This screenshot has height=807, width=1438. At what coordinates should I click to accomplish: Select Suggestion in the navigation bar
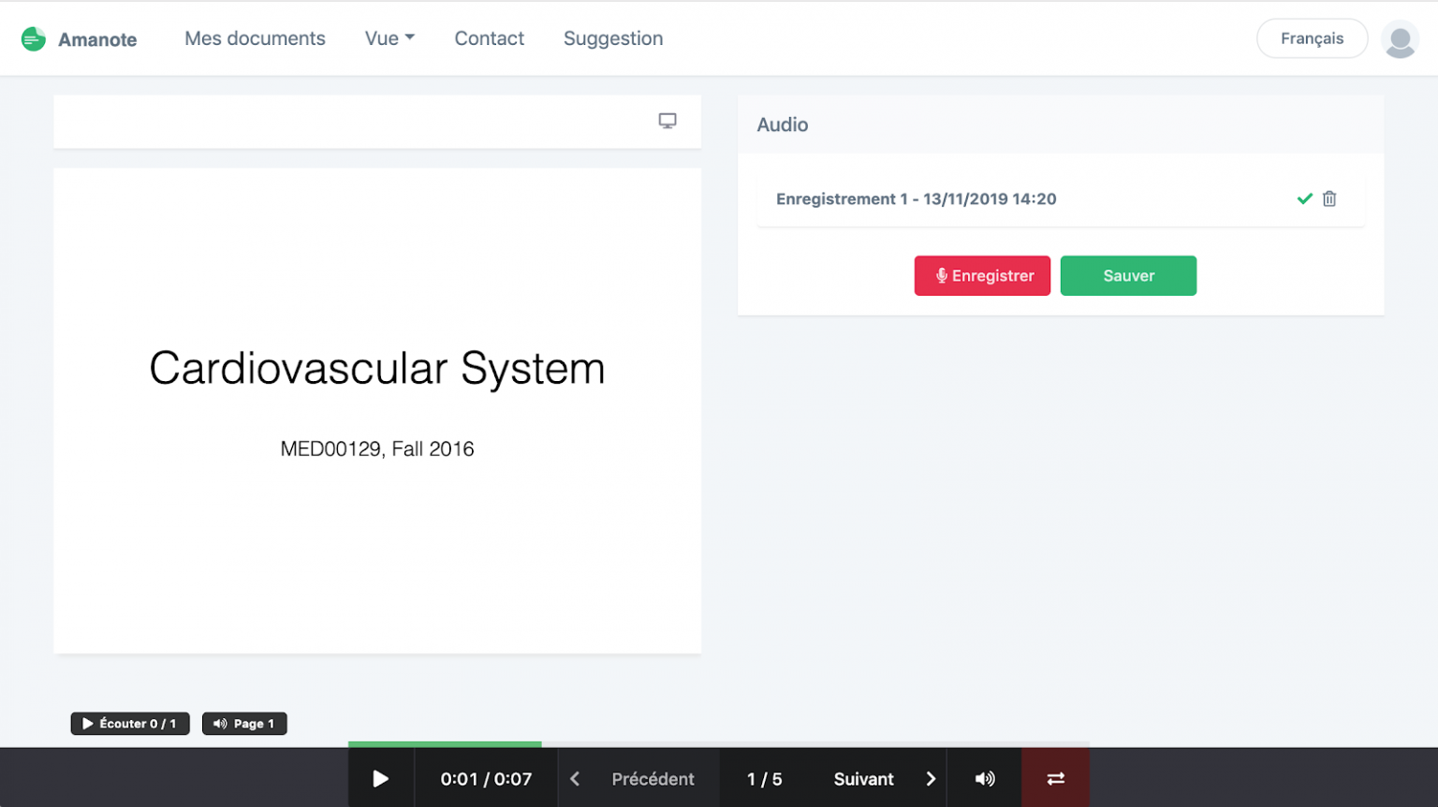pos(613,38)
